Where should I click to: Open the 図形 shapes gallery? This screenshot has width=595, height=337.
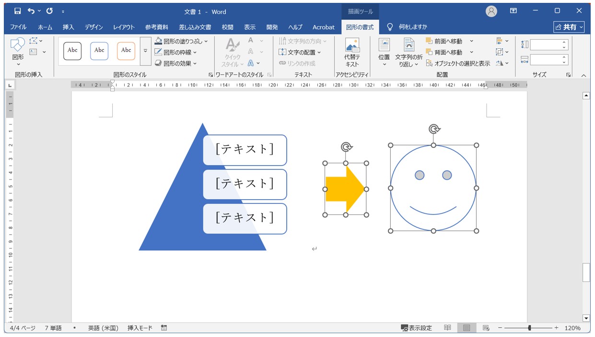coord(18,52)
